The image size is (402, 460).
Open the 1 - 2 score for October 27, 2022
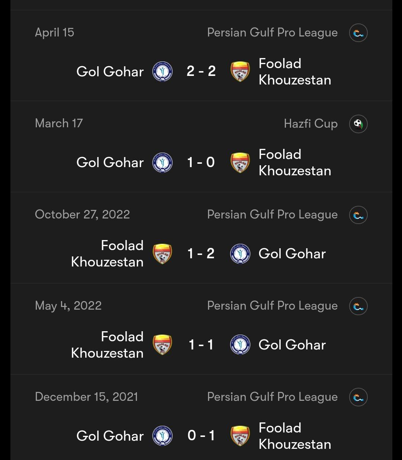click(x=201, y=253)
